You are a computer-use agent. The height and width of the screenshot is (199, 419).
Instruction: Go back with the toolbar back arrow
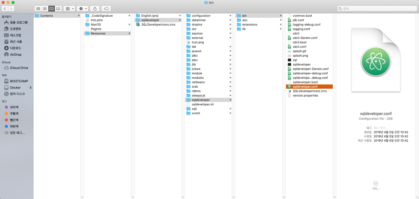click(x=5, y=9)
